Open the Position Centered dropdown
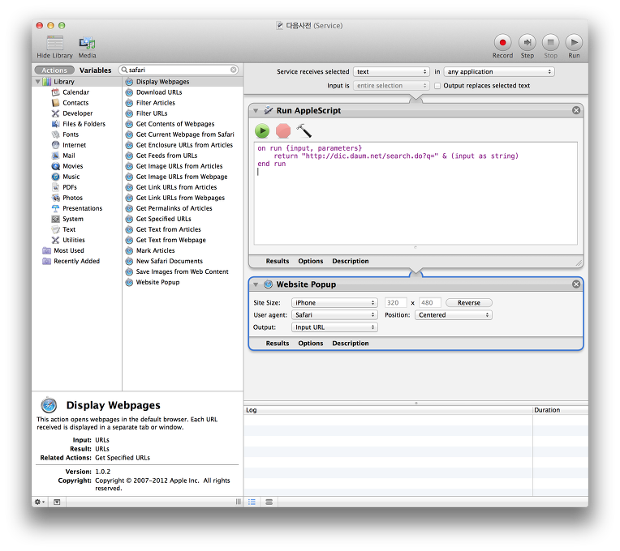This screenshot has height=551, width=620. pos(454,315)
